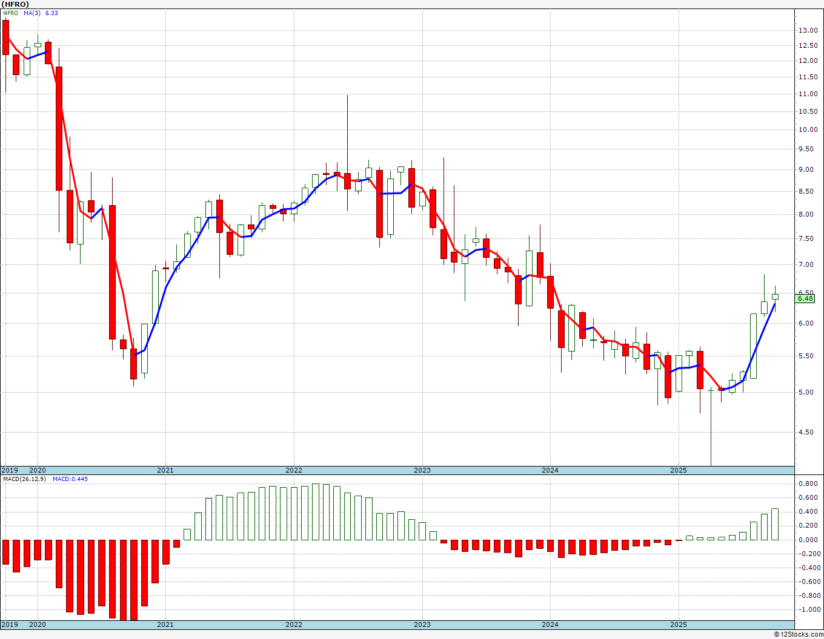Image resolution: width=824 pixels, height=639 pixels.
Task: Select 2025 on the price chart time axis
Action: (x=679, y=470)
